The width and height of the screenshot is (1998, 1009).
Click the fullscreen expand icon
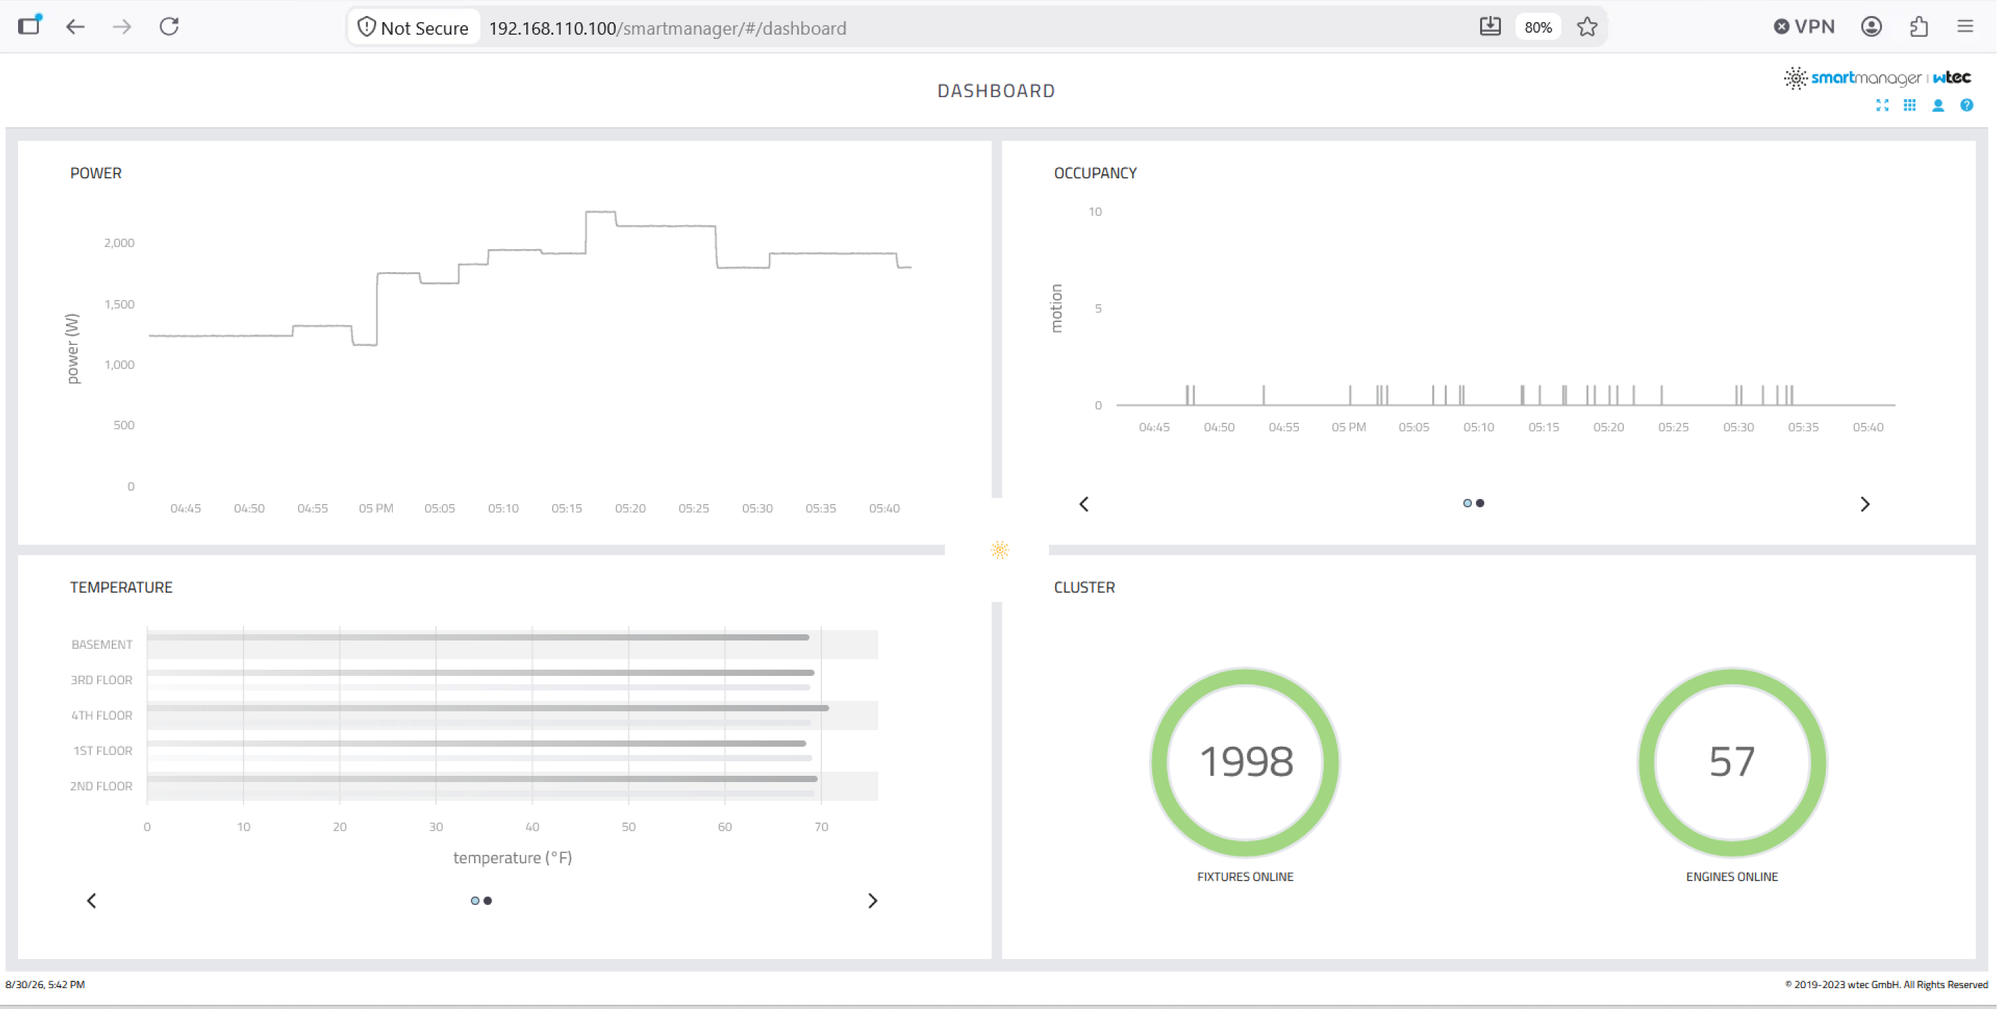[x=1883, y=105]
